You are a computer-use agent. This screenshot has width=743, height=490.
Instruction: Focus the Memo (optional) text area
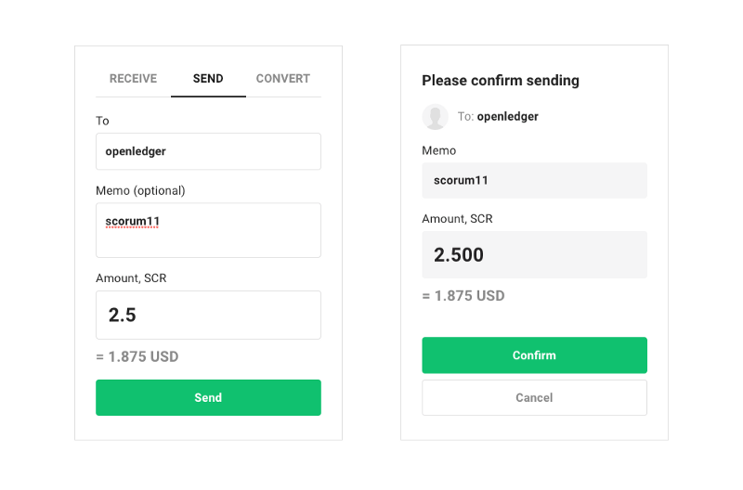point(208,230)
